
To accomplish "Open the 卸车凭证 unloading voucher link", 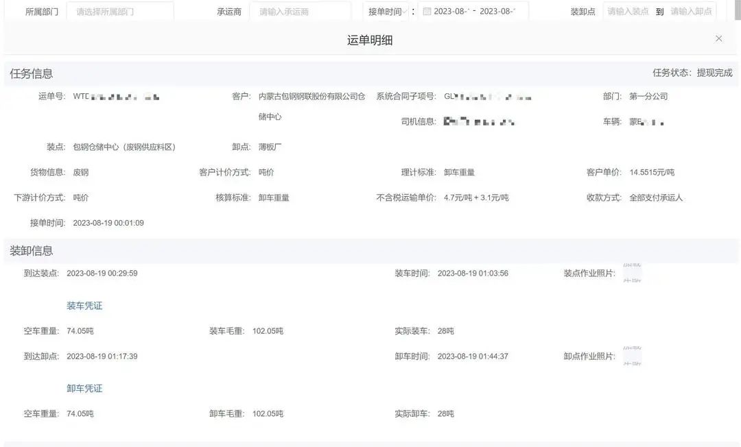I will (x=84, y=388).
